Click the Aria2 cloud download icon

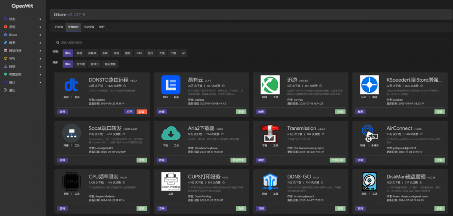(x=170, y=133)
